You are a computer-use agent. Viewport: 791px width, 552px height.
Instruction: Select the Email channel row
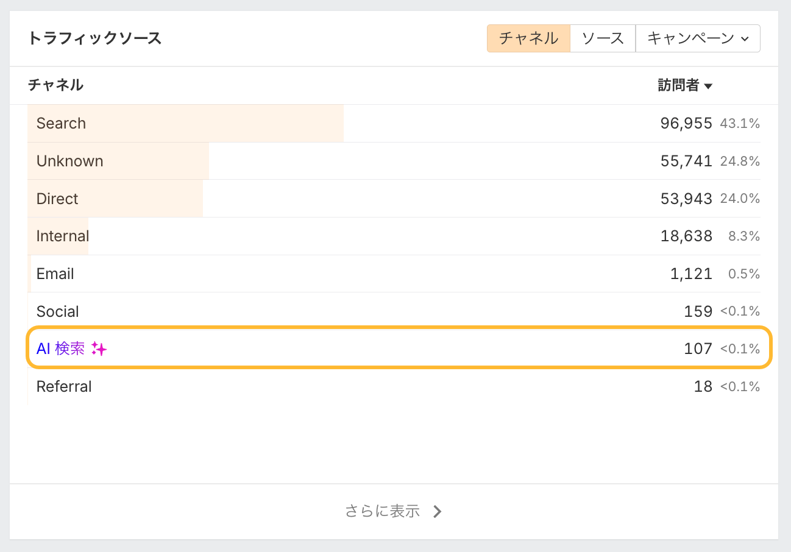click(x=55, y=274)
